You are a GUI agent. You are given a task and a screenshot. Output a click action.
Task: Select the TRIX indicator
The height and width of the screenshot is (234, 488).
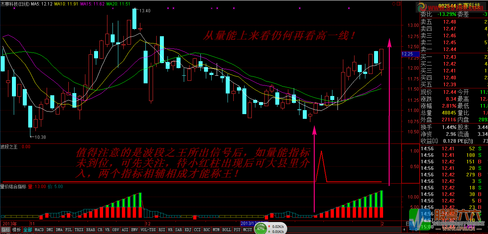click(x=79, y=229)
